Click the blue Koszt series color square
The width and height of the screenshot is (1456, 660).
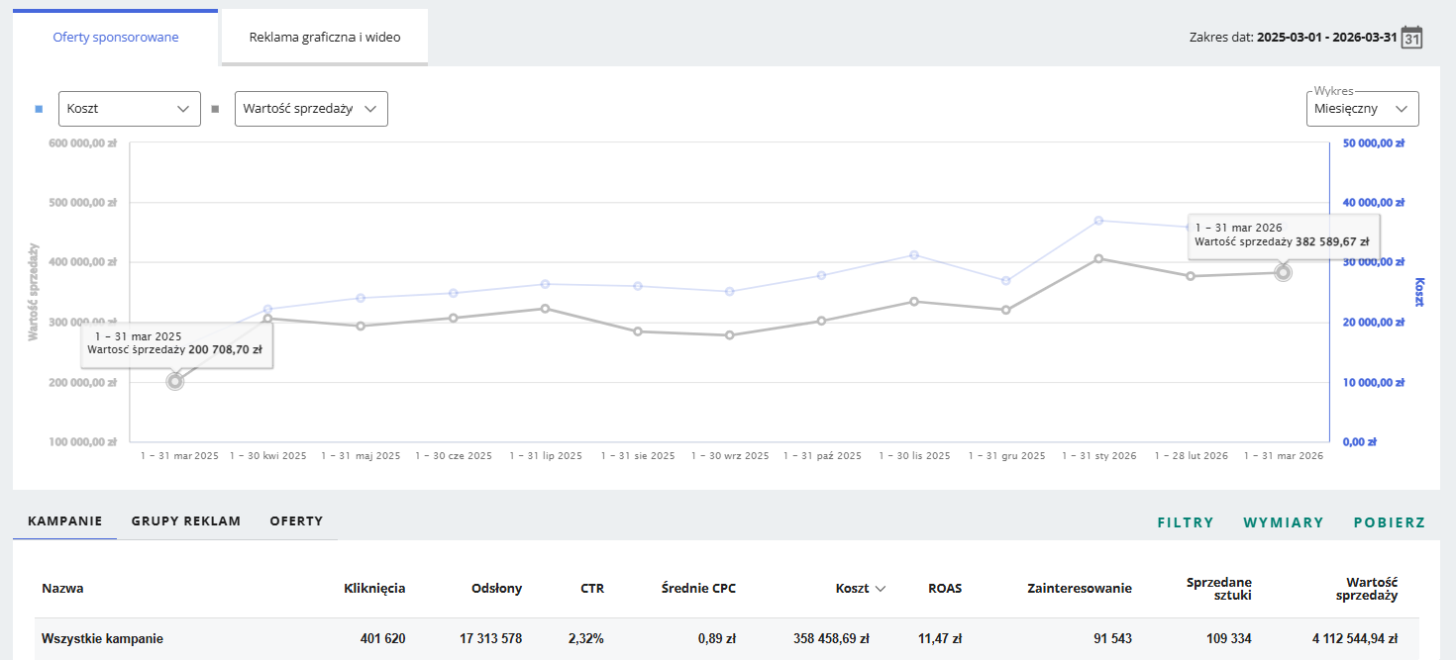[x=39, y=109]
